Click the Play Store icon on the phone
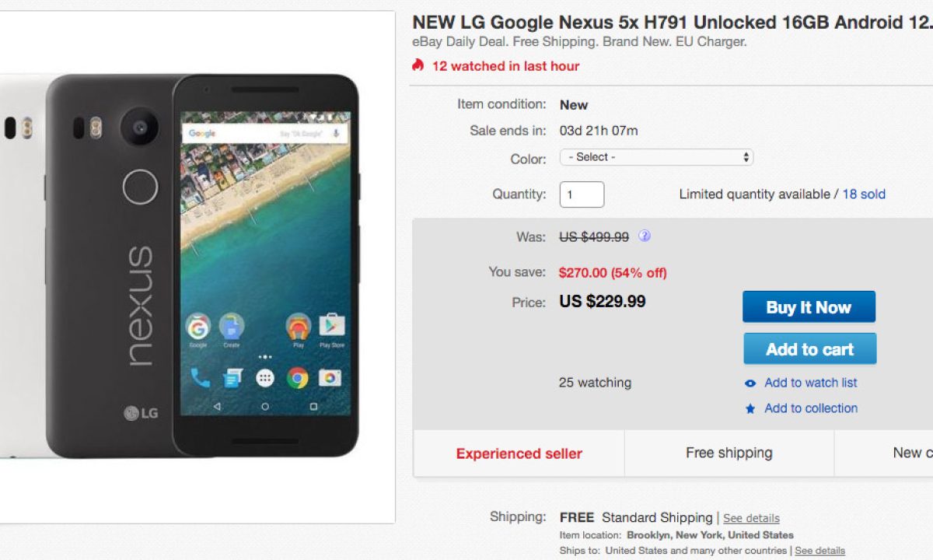 [x=331, y=326]
